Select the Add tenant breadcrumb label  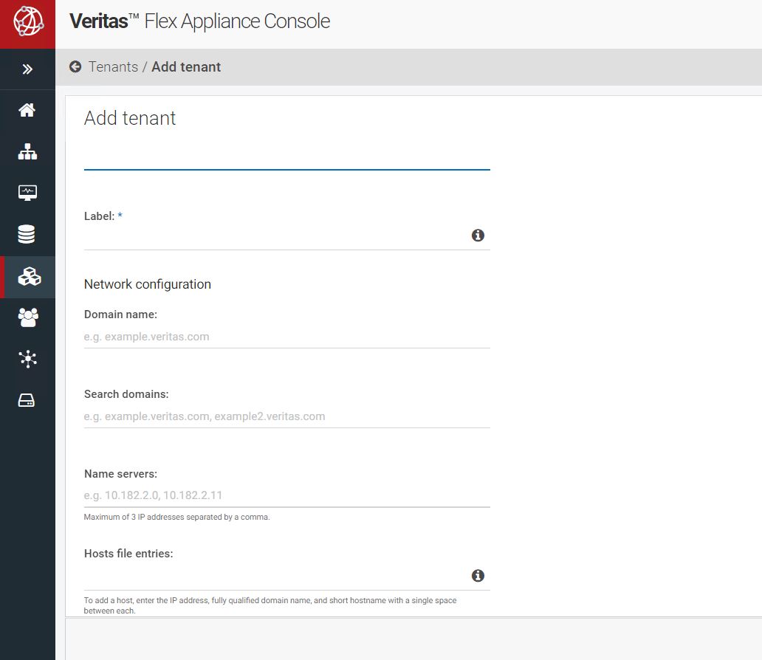(x=185, y=66)
